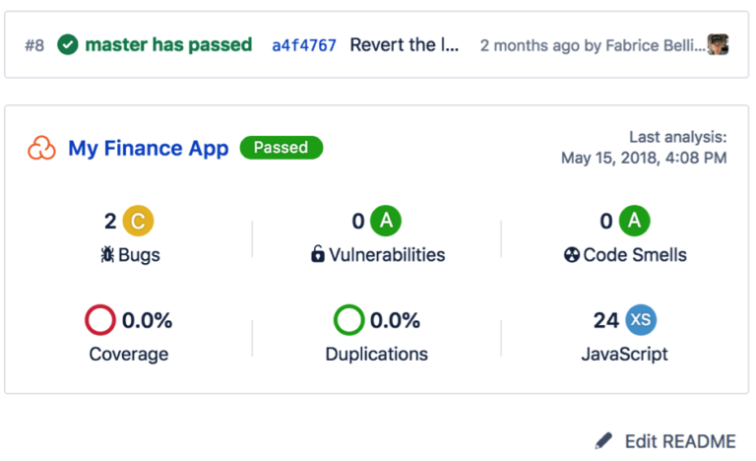Click the Edit README button

[665, 440]
